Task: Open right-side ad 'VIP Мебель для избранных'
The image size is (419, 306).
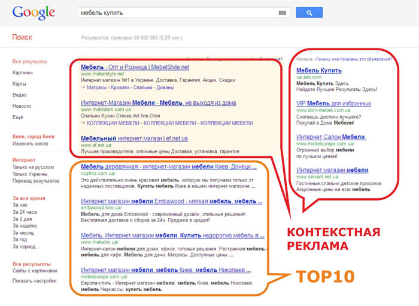Action: coord(334,104)
